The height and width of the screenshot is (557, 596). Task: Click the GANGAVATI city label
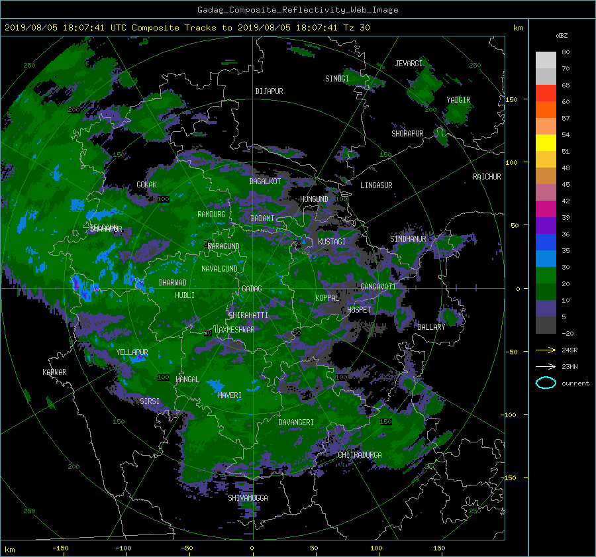[378, 287]
